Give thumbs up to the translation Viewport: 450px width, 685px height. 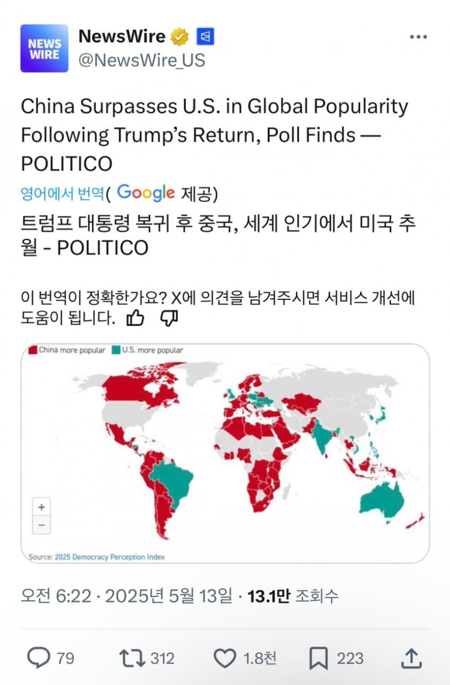coord(135,319)
